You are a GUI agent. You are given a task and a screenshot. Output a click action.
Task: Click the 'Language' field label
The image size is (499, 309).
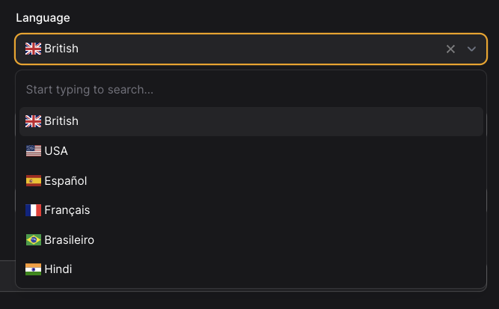click(43, 18)
